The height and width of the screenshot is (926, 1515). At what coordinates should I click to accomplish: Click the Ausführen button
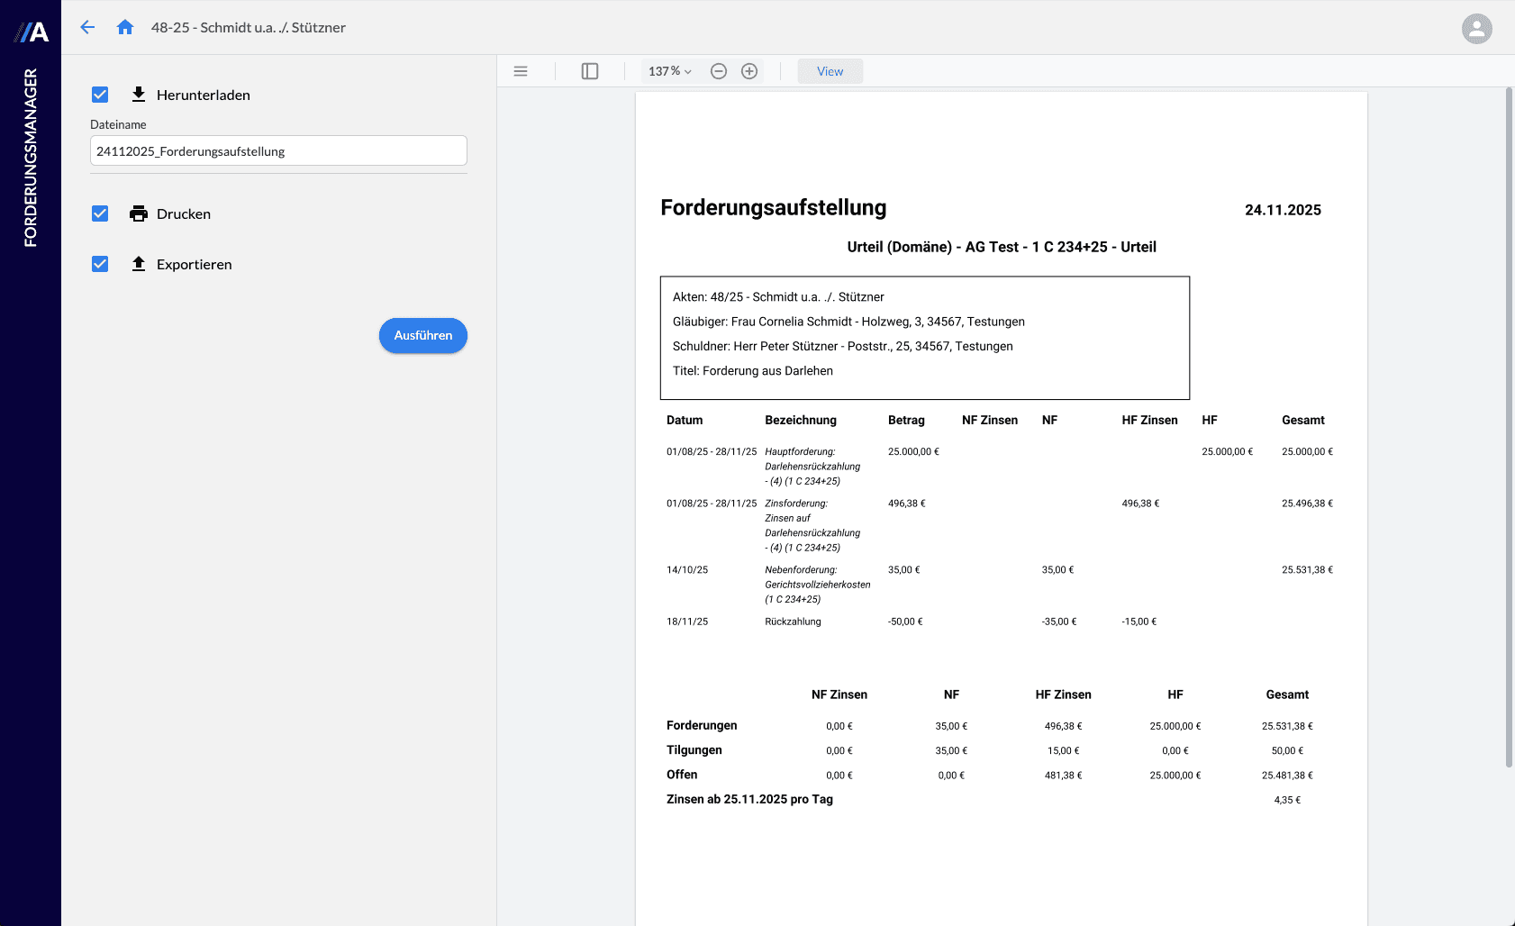423,335
